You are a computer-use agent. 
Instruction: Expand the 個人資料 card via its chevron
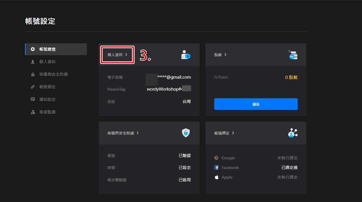[126, 55]
